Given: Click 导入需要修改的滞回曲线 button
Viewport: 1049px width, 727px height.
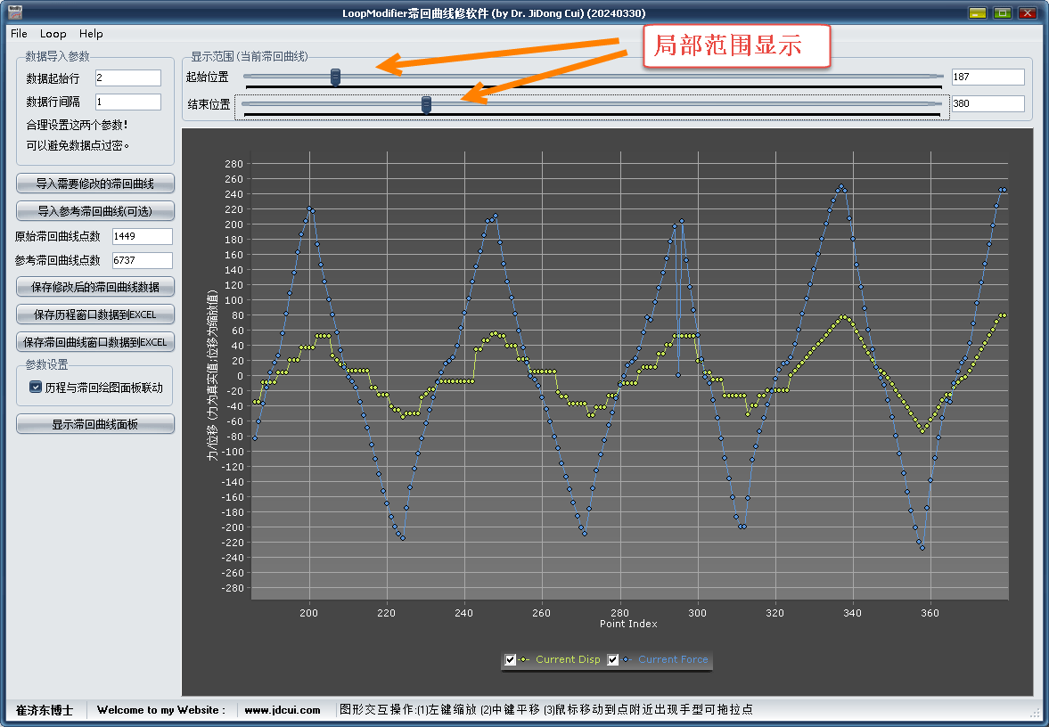Looking at the screenshot, I should [x=95, y=184].
